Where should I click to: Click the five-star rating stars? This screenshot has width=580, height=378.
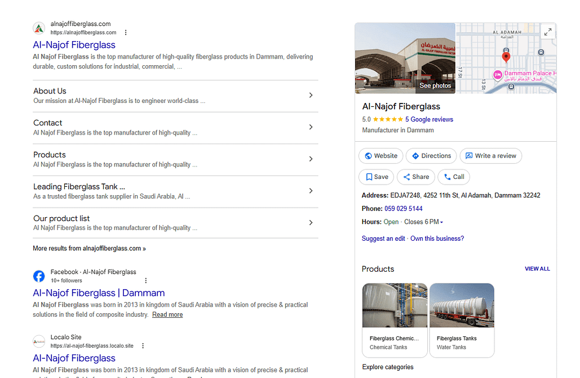click(x=388, y=119)
